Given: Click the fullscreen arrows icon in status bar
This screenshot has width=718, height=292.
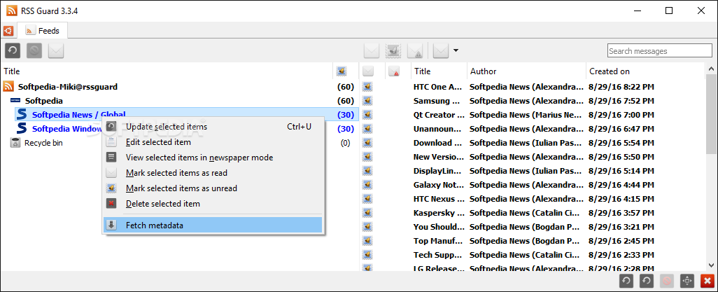Looking at the screenshot, I should click(687, 281).
